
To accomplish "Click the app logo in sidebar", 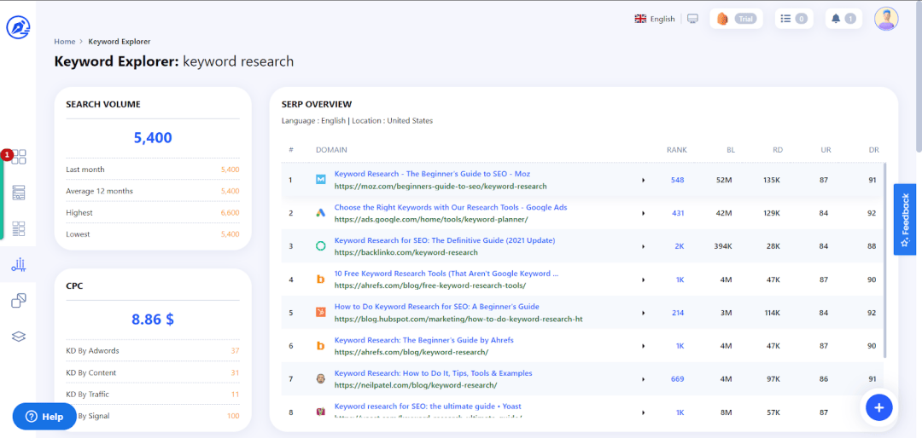I will (x=18, y=27).
